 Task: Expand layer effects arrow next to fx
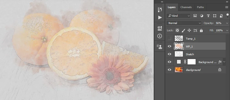(x=224, y=62)
